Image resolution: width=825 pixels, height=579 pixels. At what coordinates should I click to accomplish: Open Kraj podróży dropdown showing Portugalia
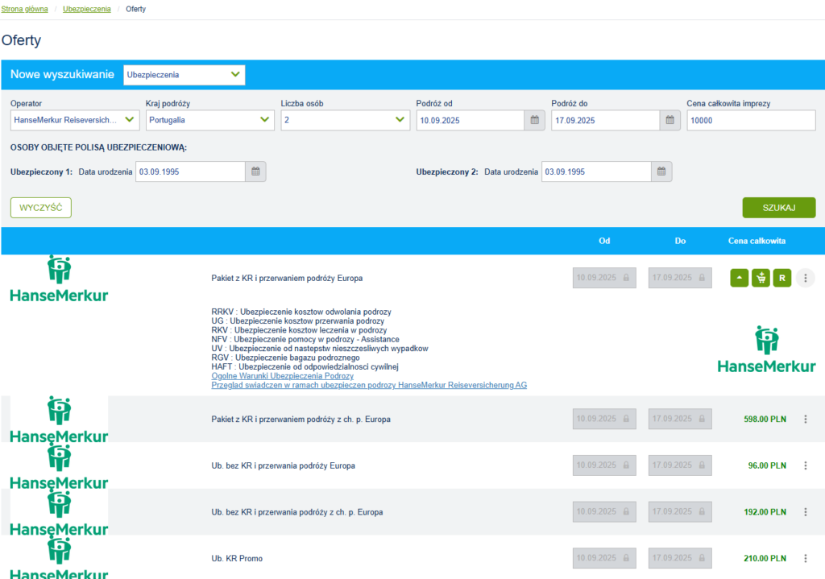210,120
